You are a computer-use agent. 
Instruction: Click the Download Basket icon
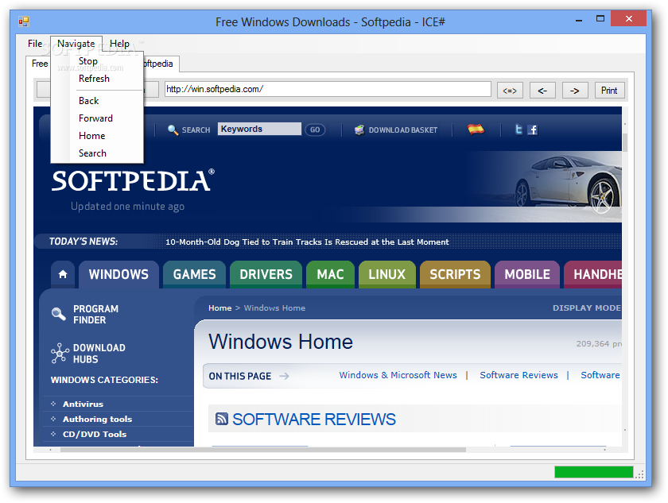click(x=359, y=130)
